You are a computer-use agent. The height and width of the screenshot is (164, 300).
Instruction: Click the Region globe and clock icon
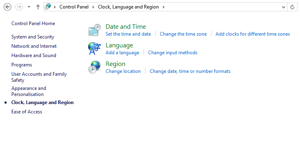94,67
